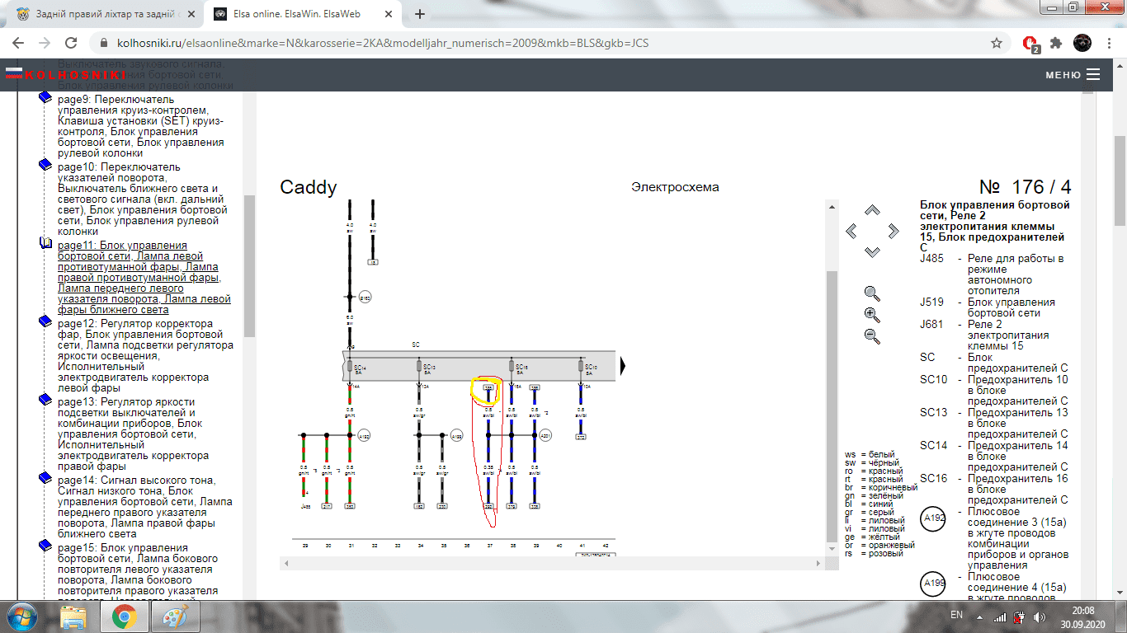Click the 'Электросхема' heading text
This screenshot has width=1127, height=633.
(675, 187)
